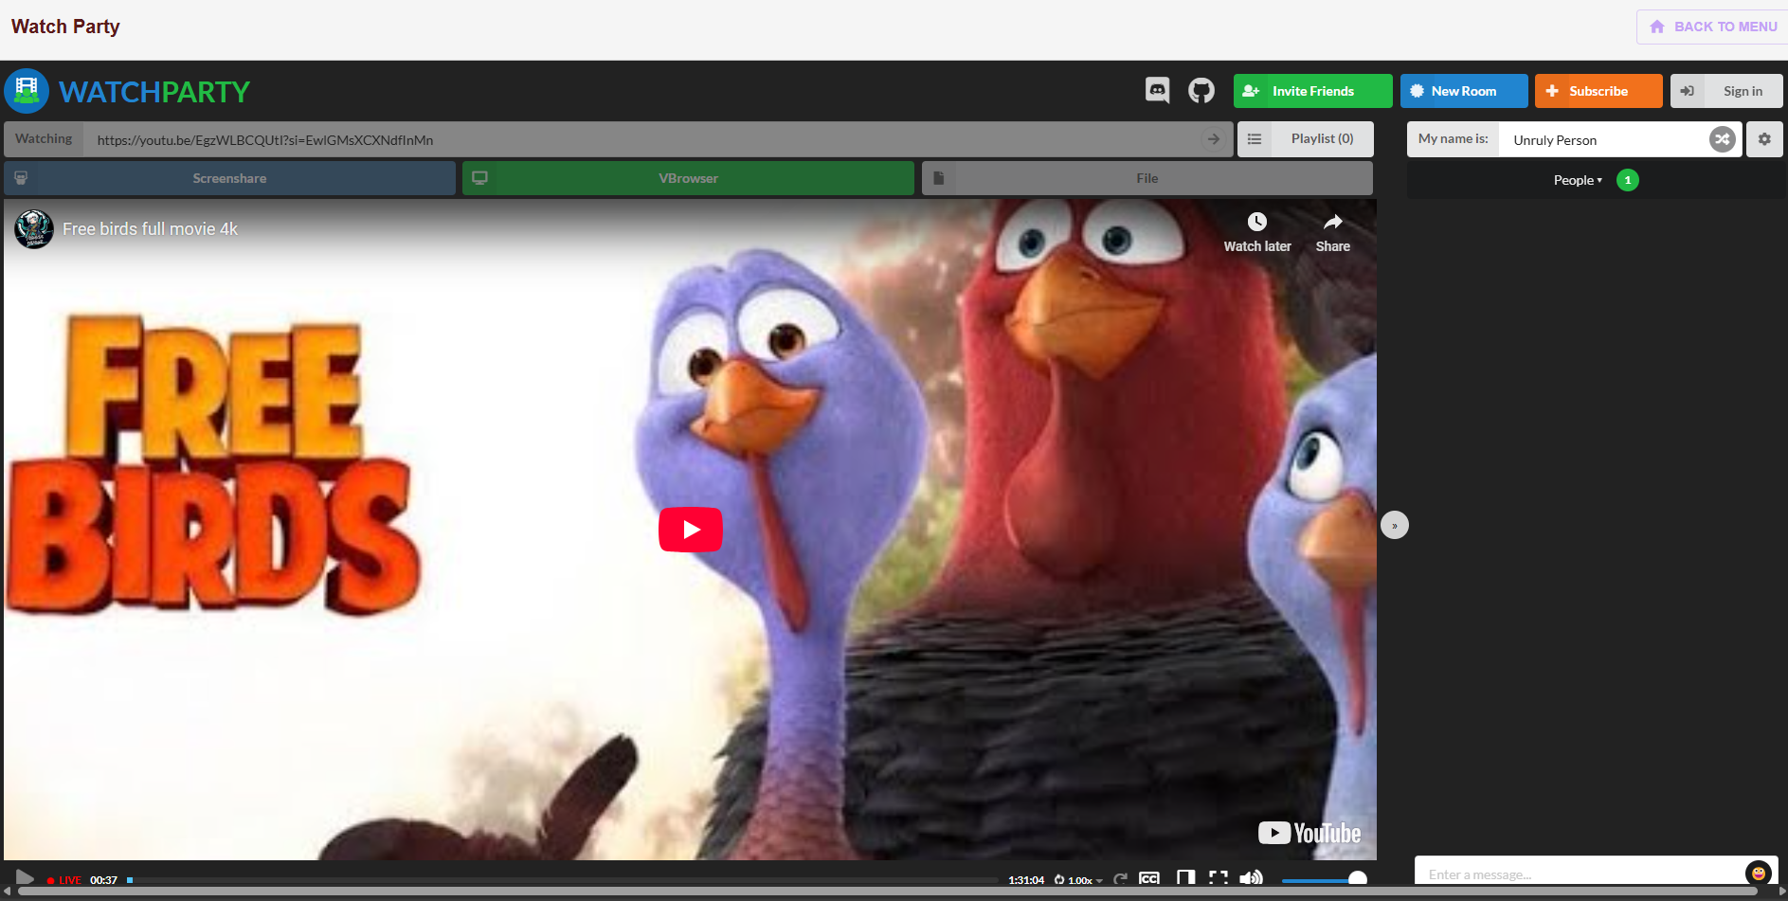This screenshot has width=1788, height=901.
Task: Open the GitHub icon link
Action: click(1201, 91)
